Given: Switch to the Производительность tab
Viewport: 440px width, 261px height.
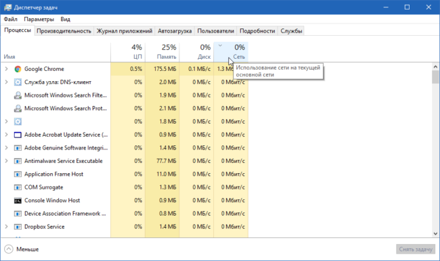Looking at the screenshot, I should click(x=64, y=31).
